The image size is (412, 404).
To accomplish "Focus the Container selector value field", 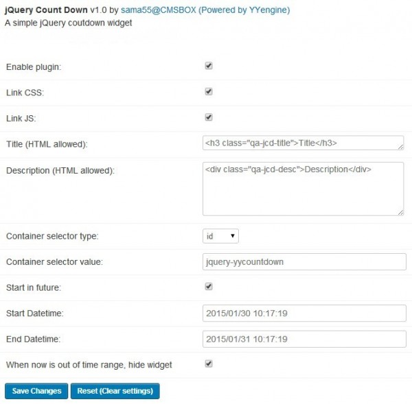I will tap(304, 262).
